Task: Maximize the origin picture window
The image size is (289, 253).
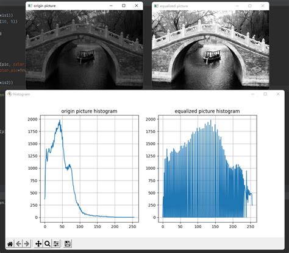Action: tap(124, 5)
